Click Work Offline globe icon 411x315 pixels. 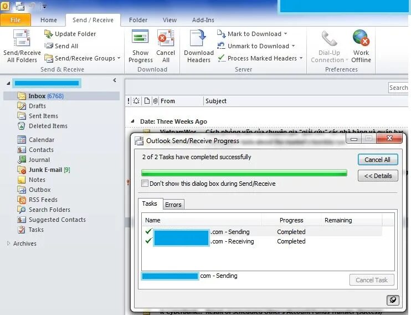pos(361,37)
